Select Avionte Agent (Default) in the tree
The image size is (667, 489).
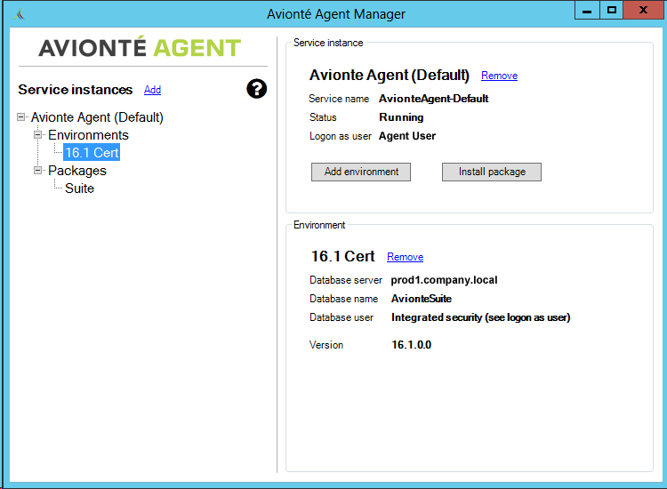(97, 117)
